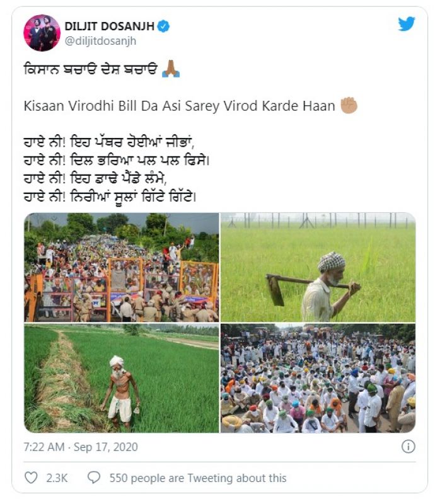This screenshot has height=504, width=435.
Task: Click the folded hands emoji
Action: (171, 69)
